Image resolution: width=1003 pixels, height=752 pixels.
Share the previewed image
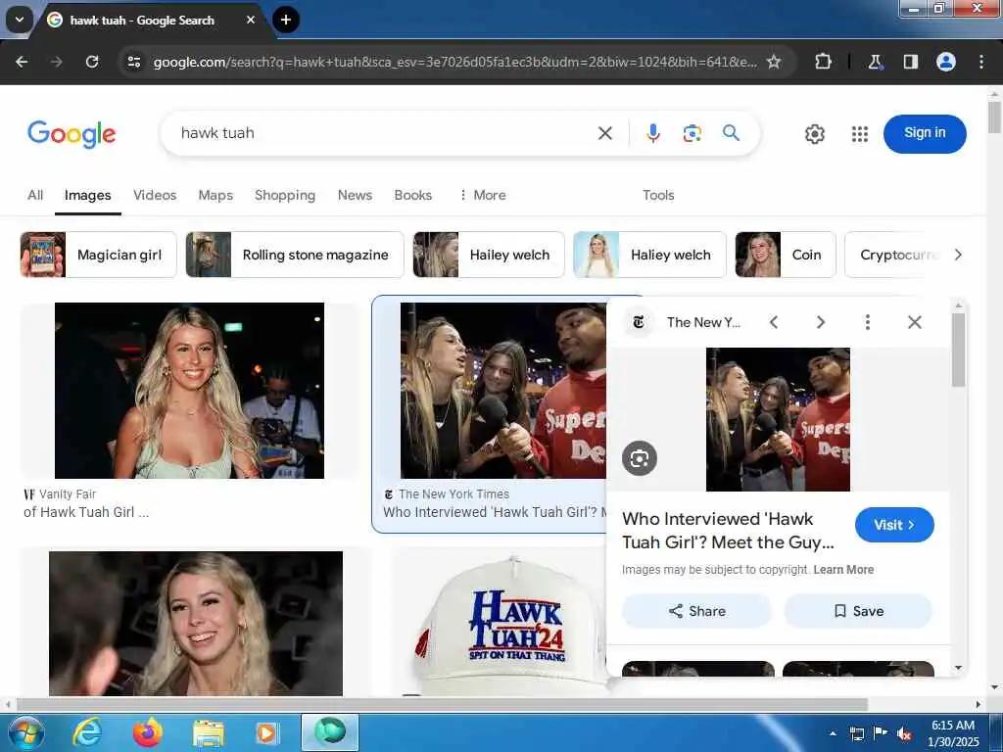point(696,611)
